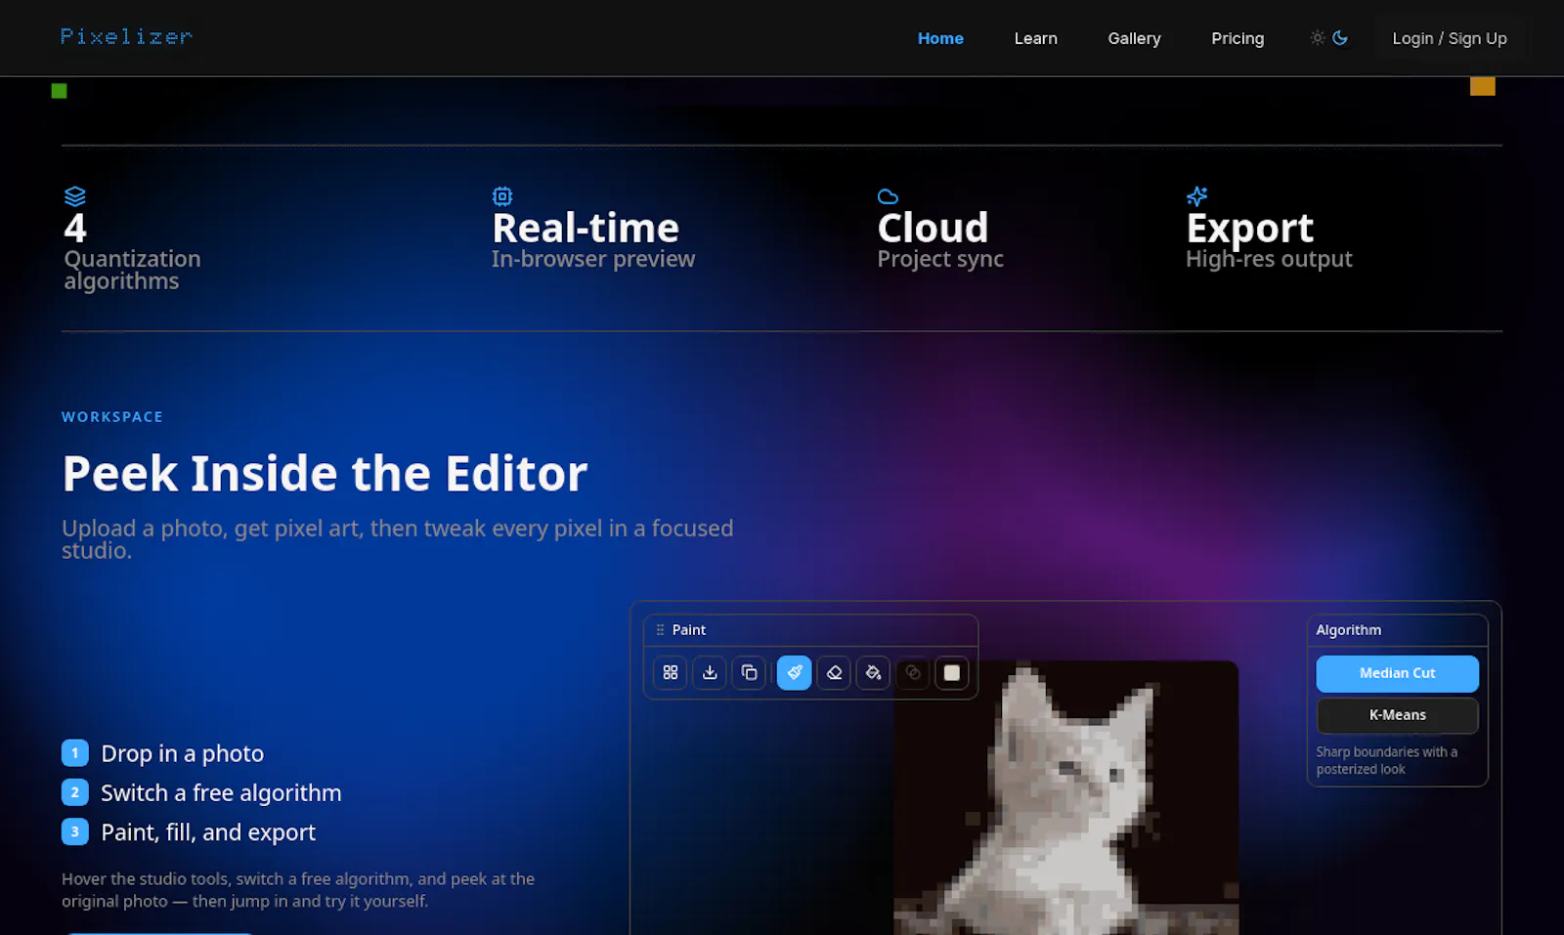Open the Pricing nav item

click(1238, 38)
